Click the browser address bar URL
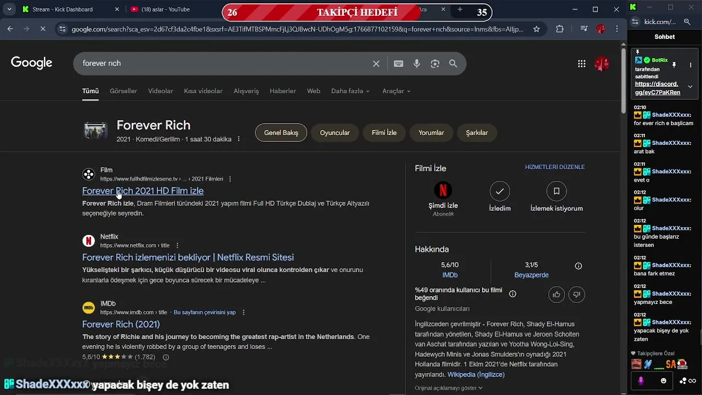Screen dimensions: 702x395 [297, 29]
